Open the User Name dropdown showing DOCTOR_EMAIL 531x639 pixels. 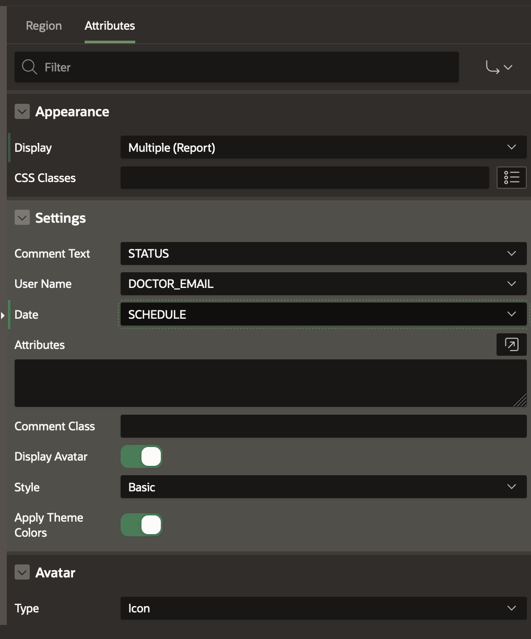pos(323,284)
